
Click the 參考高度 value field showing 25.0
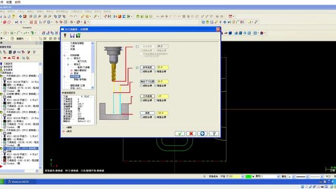(163, 68)
